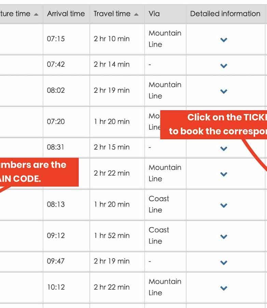Expand details for the 09:12 arrival
This screenshot has width=267, height=308.
tap(224, 236)
